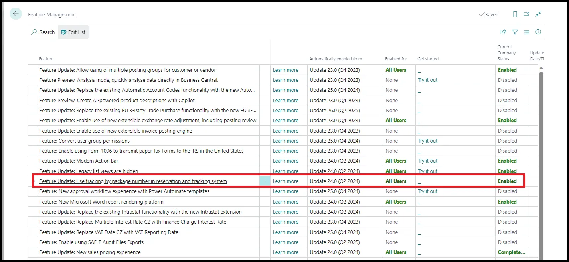Click the bookmark icon

515,14
